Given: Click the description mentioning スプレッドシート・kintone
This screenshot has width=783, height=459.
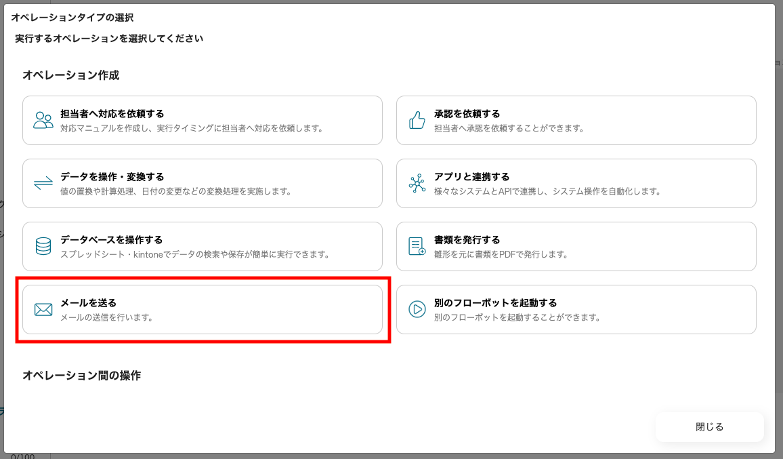Looking at the screenshot, I should [x=194, y=254].
